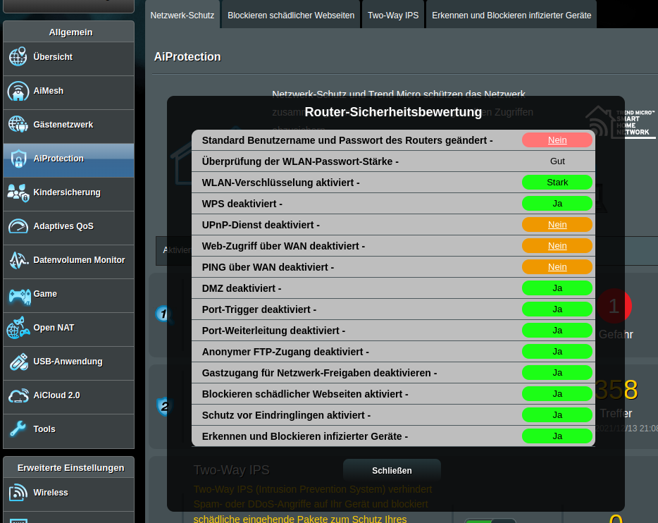Image resolution: width=658 pixels, height=523 pixels.
Task: Click Nein link for router password changed
Action: [x=557, y=140]
